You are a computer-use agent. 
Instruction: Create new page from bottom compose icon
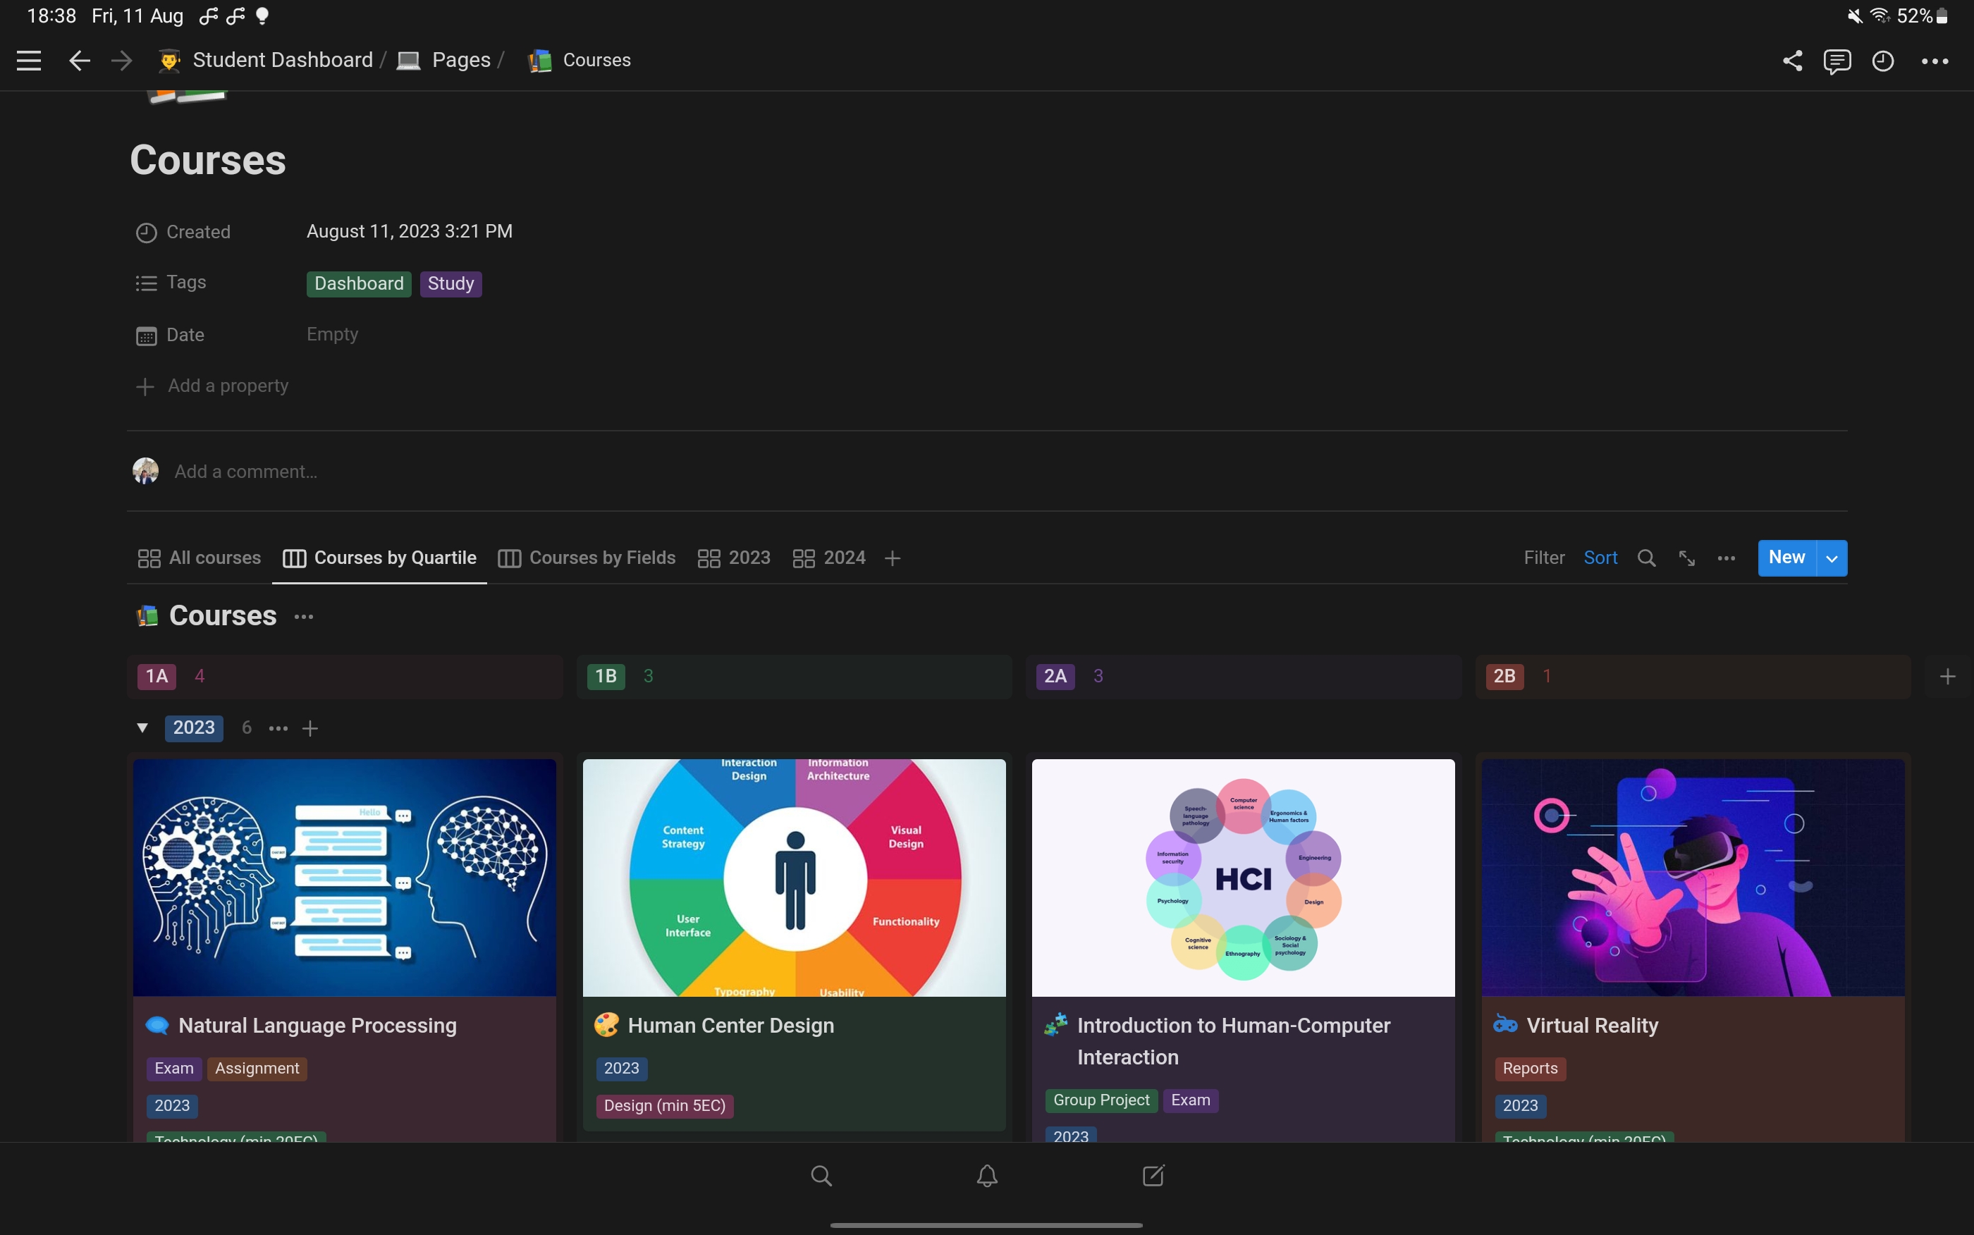[x=1153, y=1175]
